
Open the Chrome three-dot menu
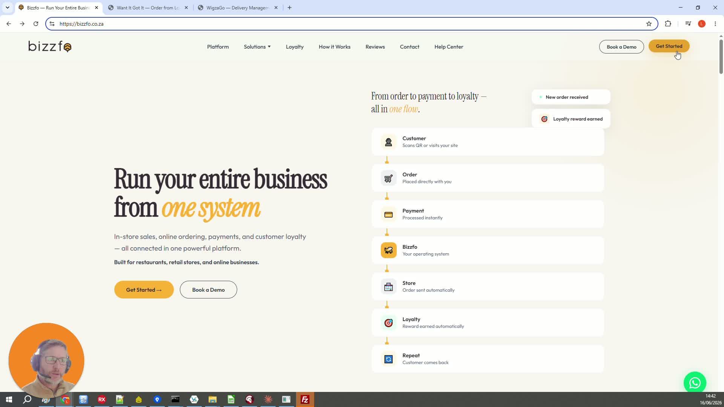coord(715,24)
